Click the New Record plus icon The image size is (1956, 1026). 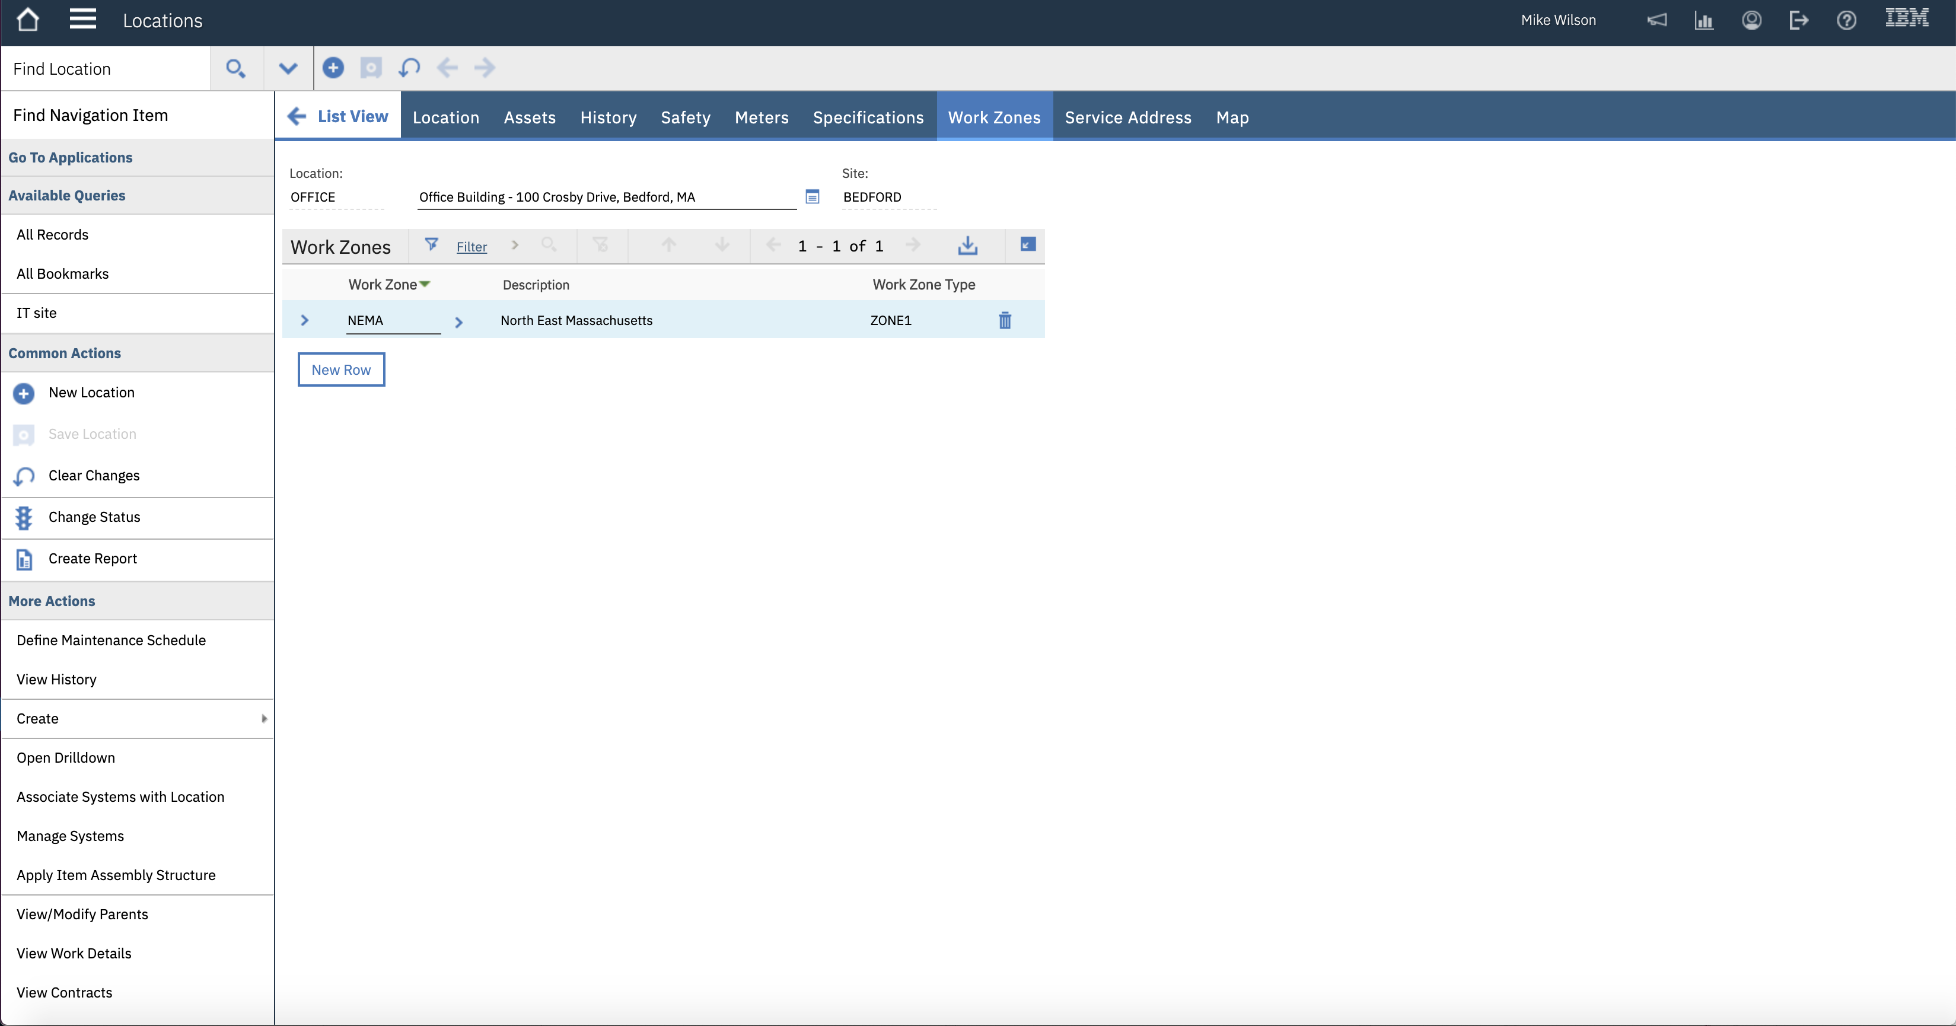click(333, 68)
